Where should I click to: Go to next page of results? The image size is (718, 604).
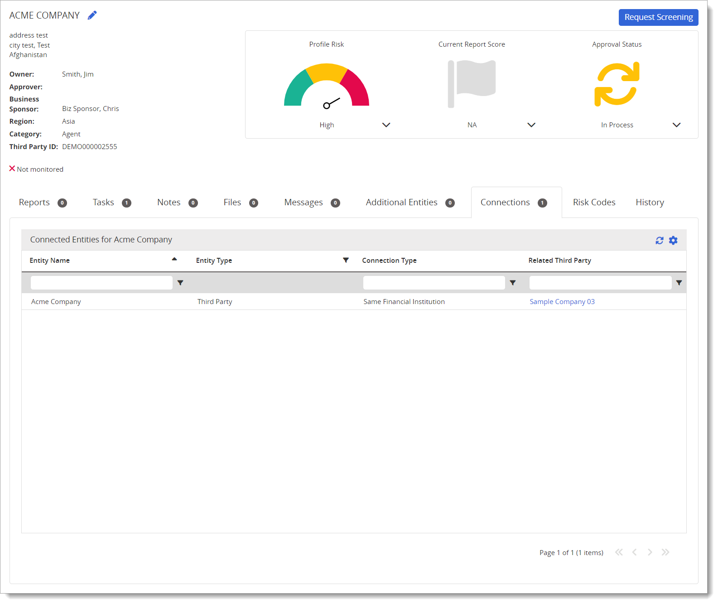(x=650, y=552)
